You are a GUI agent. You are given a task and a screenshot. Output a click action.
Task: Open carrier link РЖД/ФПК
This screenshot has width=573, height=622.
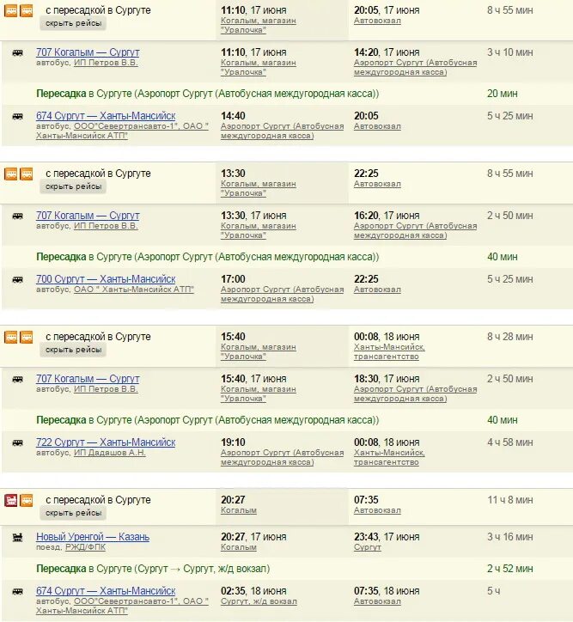pyautogui.click(x=85, y=547)
